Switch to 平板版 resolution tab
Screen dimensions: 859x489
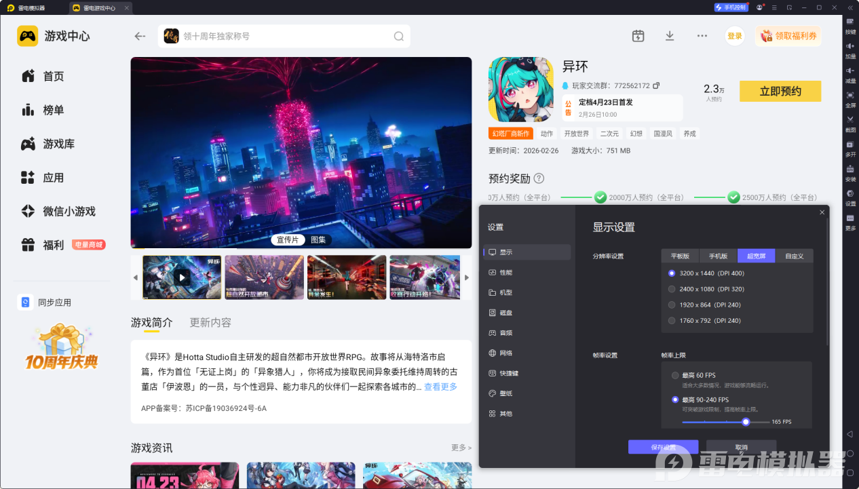click(x=681, y=256)
